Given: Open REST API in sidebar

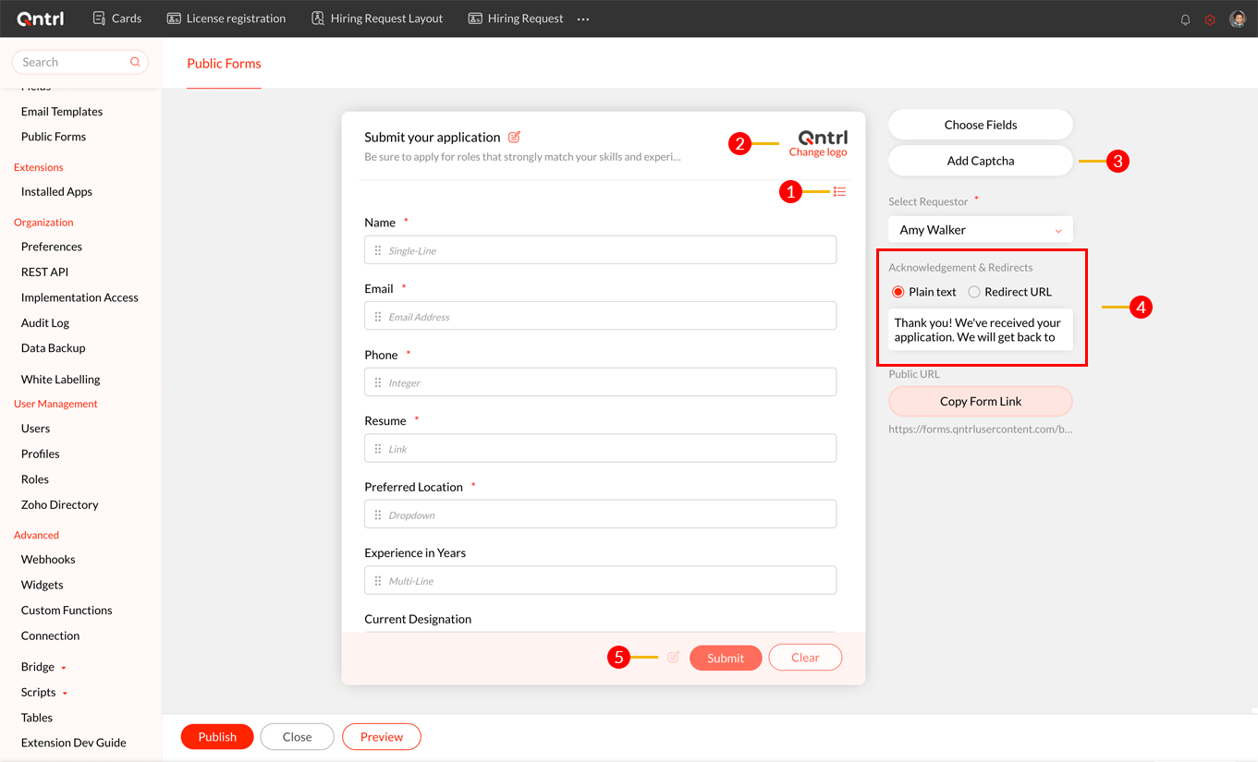Looking at the screenshot, I should pos(44,272).
